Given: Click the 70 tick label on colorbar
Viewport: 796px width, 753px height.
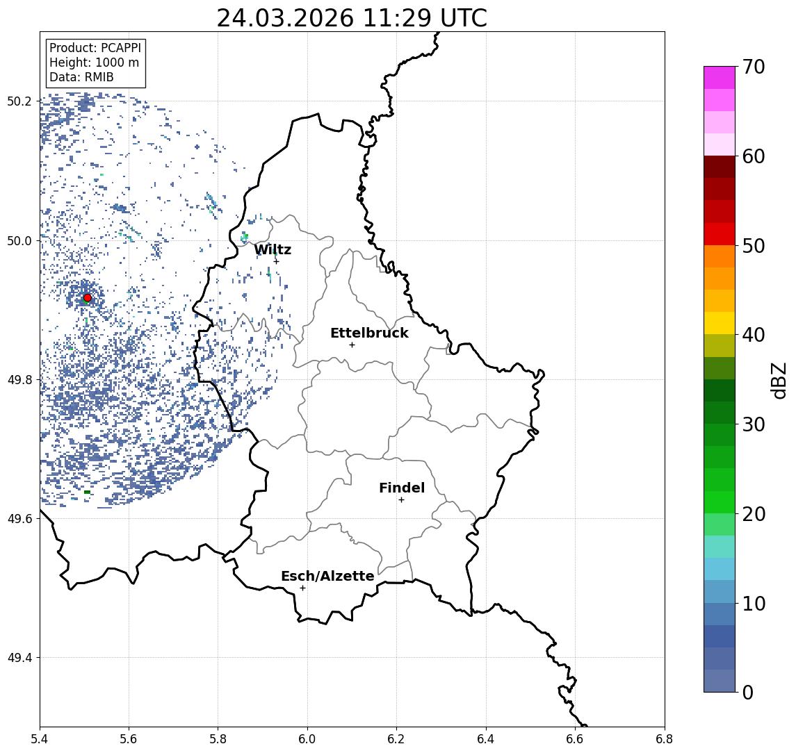Looking at the screenshot, I should pos(754,67).
